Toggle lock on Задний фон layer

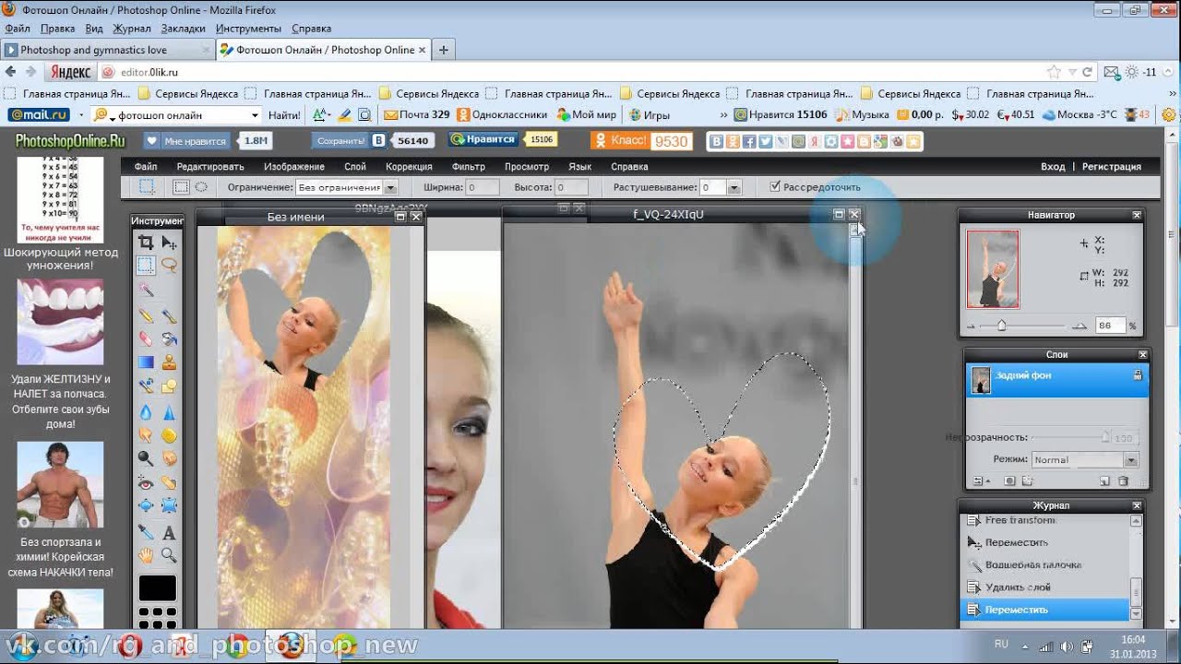pos(1138,375)
